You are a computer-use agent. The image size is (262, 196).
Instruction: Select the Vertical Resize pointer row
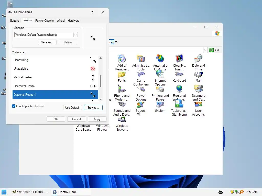(x=55, y=77)
